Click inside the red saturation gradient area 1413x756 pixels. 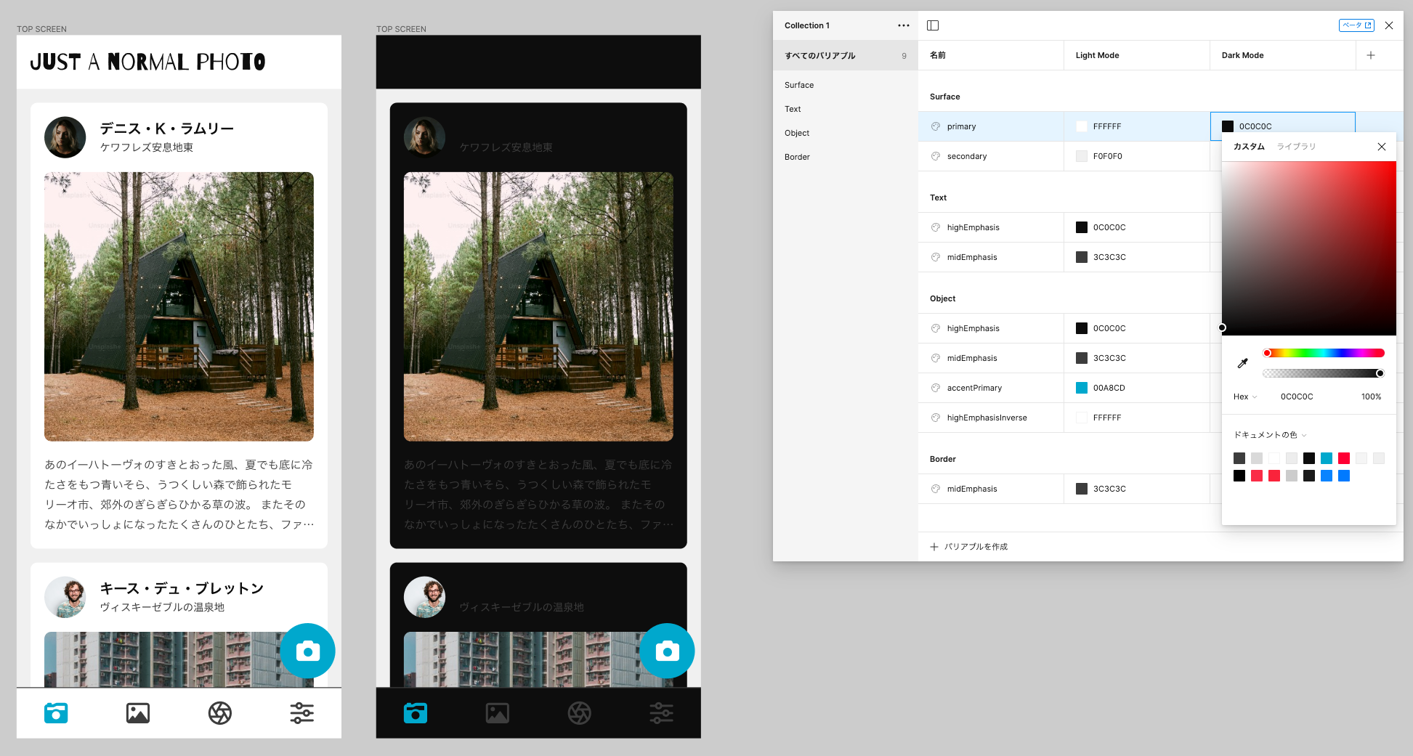pos(1309,248)
